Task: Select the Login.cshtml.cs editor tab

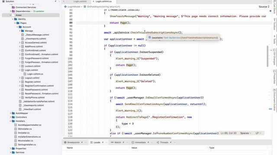Action: [103, 1]
